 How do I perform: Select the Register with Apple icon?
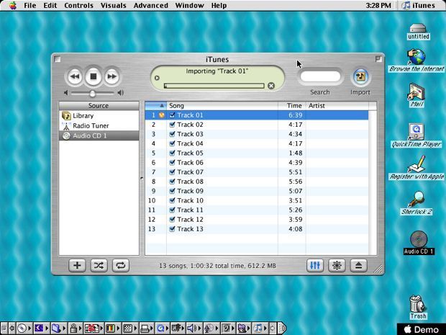[x=417, y=167]
